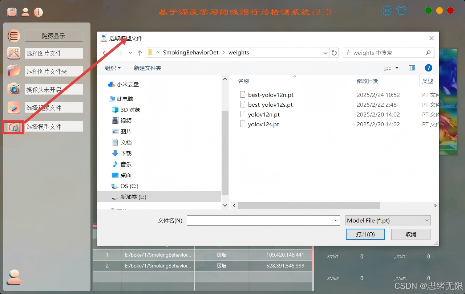Viewport: 465px width, 294px height.
Task: Select the best-yolov12n.pt file
Action: [267, 95]
